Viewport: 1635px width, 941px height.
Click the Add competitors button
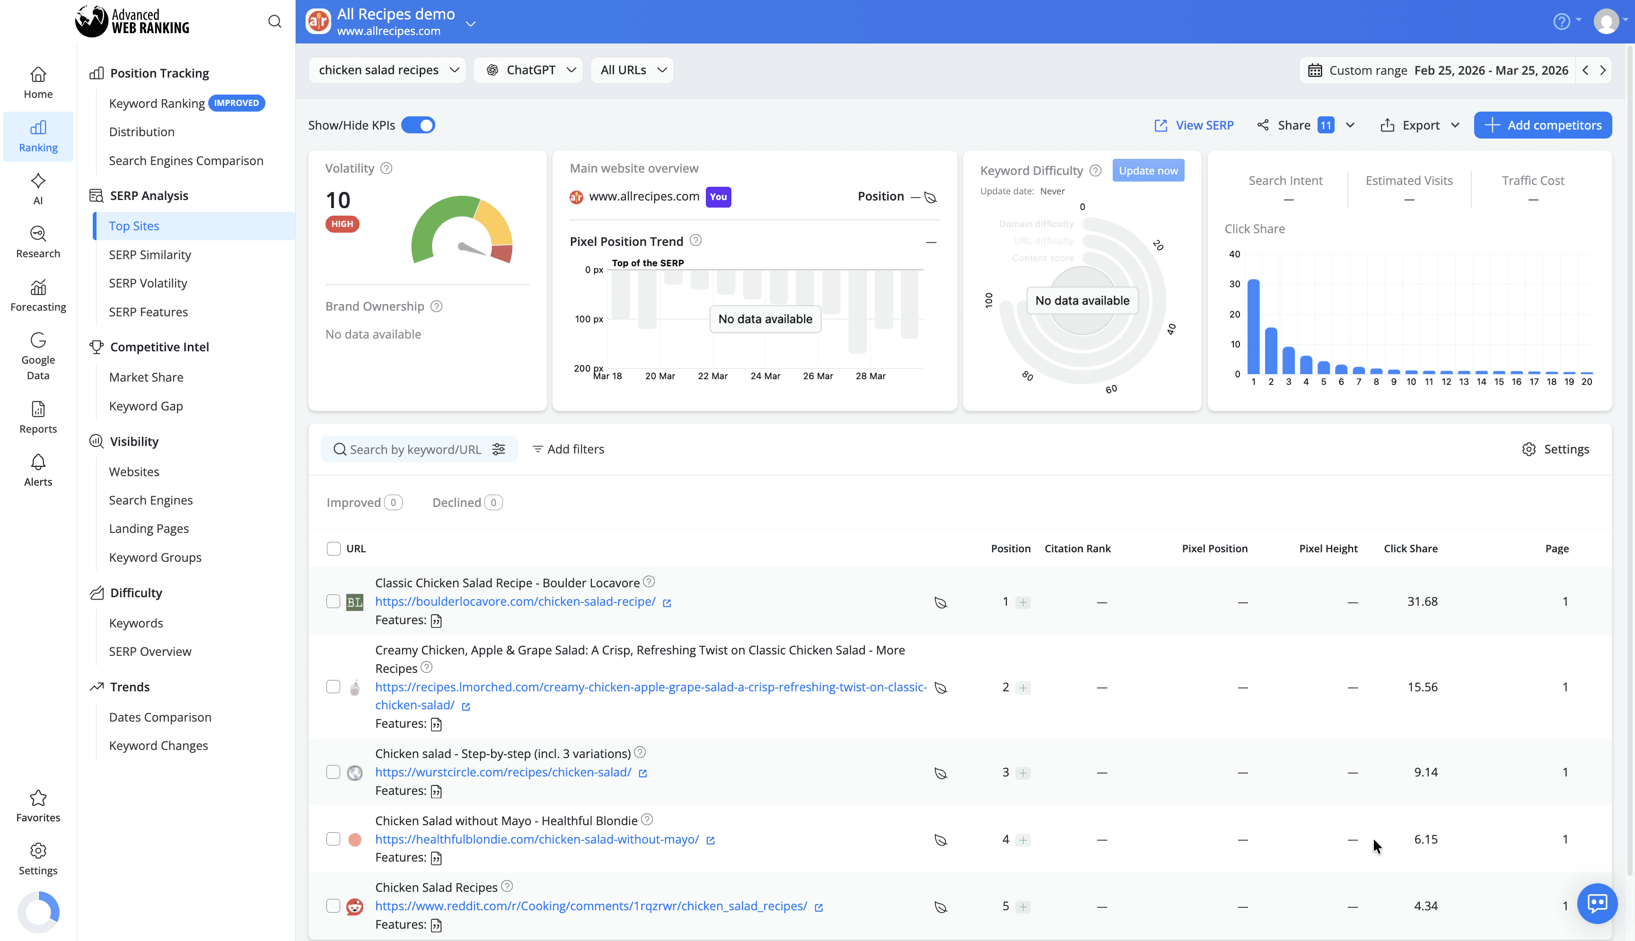[x=1543, y=125]
